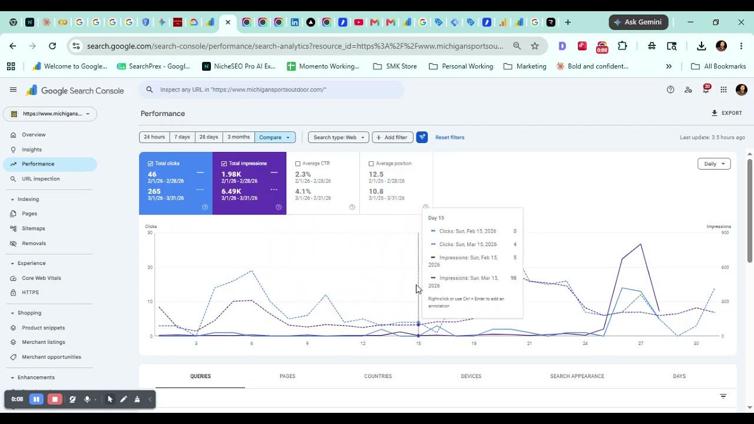
Task: Switch to the COUNTRIES tab
Action: 378,376
